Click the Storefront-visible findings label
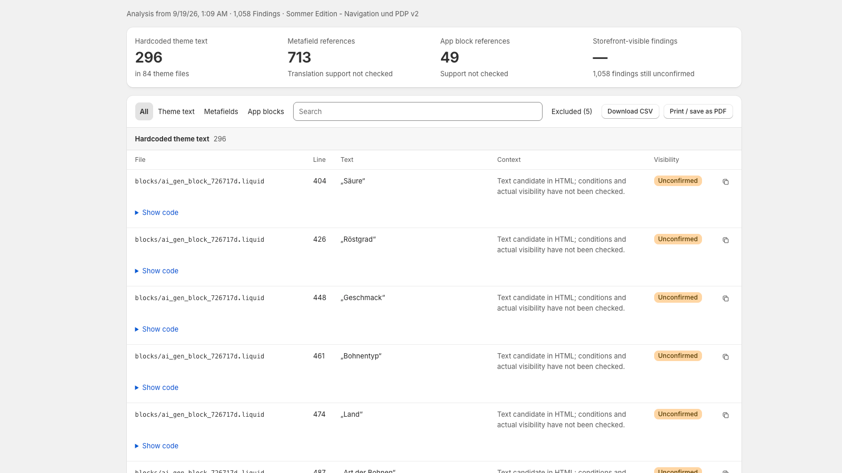842x473 pixels. 635,41
